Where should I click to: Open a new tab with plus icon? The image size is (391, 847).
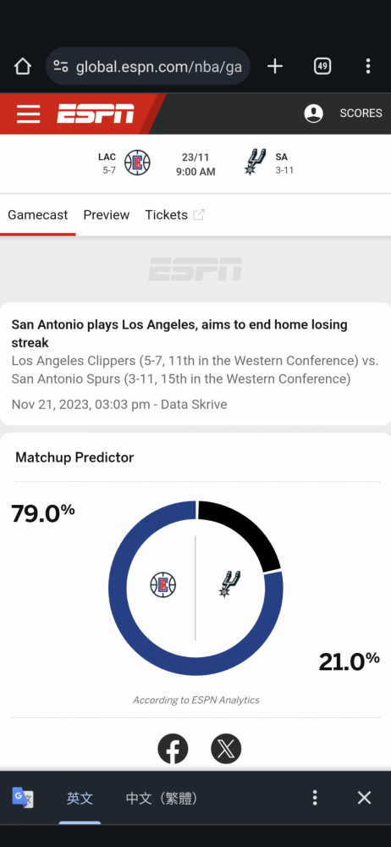(275, 66)
